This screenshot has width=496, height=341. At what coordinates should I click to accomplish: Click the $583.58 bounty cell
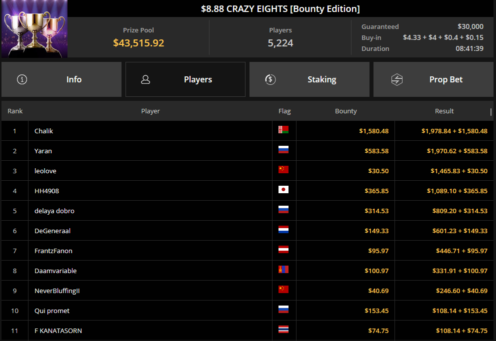coord(376,151)
